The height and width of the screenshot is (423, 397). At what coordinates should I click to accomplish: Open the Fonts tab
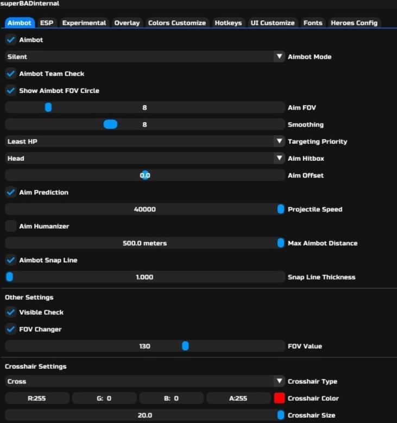coord(313,23)
